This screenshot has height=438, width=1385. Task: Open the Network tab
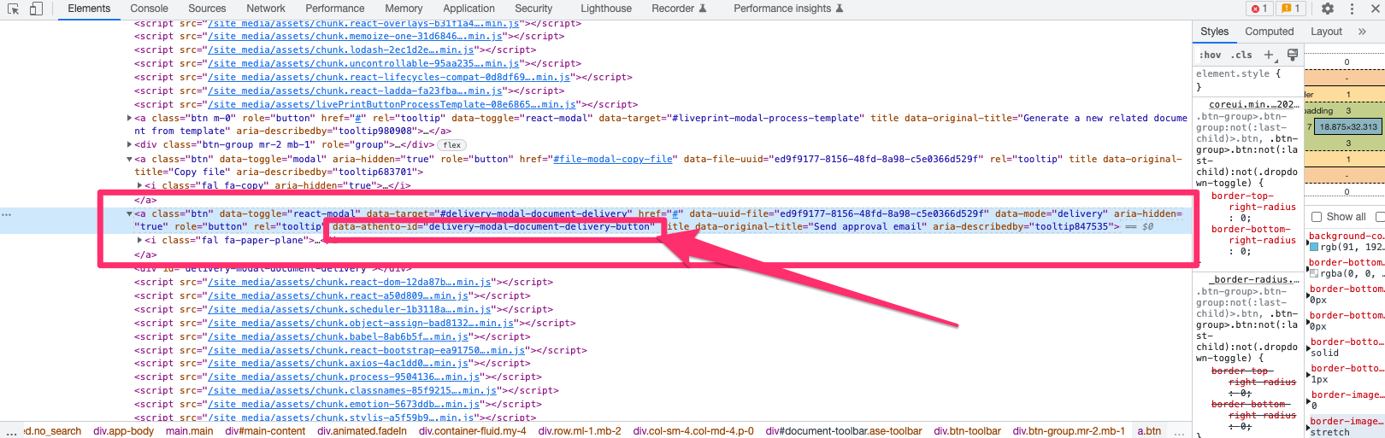tap(266, 9)
